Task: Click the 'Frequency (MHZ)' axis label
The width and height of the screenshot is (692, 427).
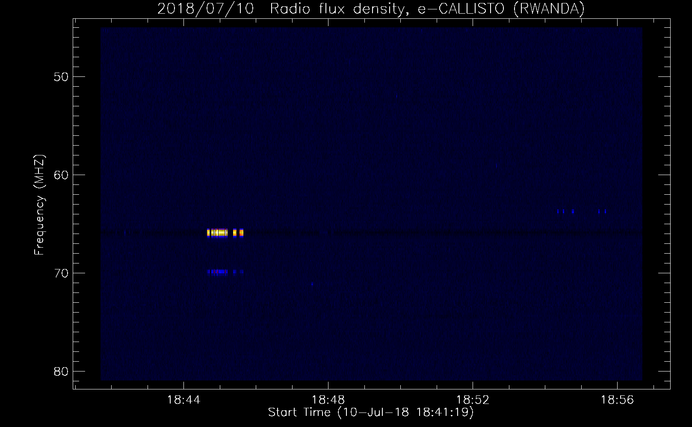Action: [39, 205]
